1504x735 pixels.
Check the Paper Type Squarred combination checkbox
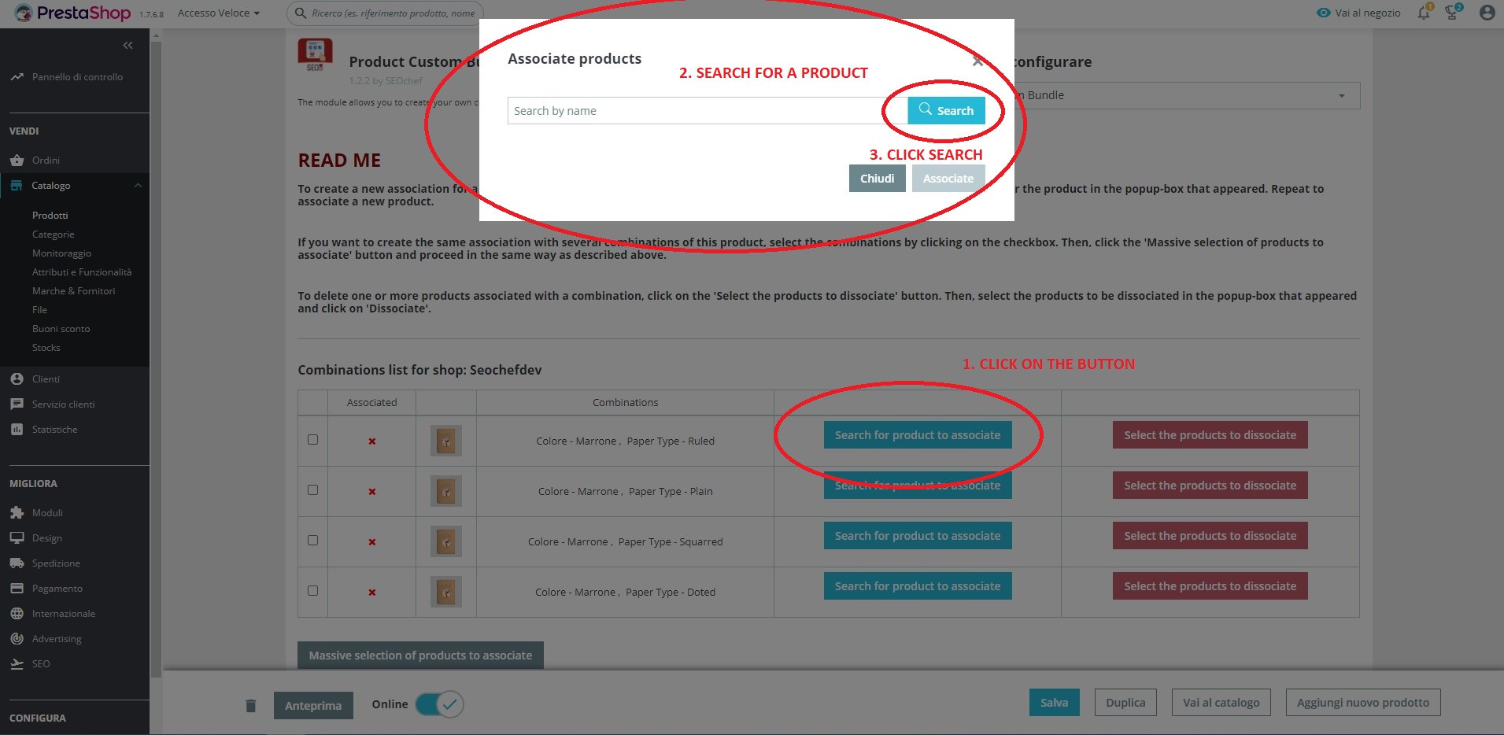coord(312,541)
